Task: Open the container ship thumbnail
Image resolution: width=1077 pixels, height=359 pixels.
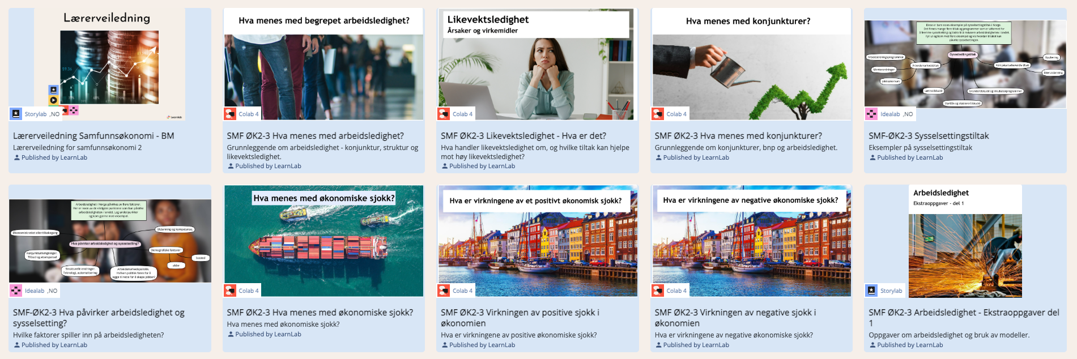Action: [x=323, y=241]
